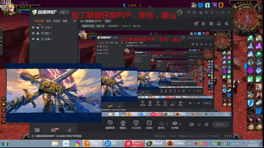This screenshot has height=148, width=264.
Task: Click the save icon in title bar
Action: coord(201,12)
